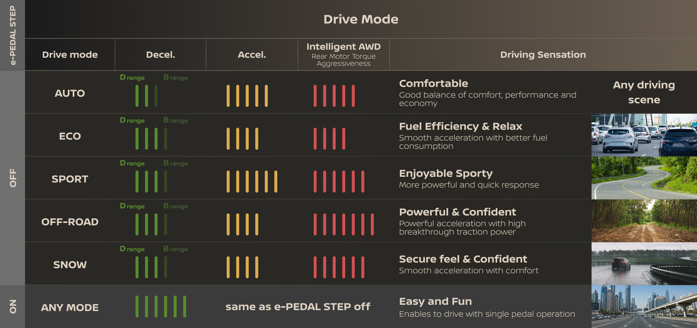This screenshot has height=328, width=697.
Task: Click the green bars in ANY MODE row
Action: click(x=161, y=307)
